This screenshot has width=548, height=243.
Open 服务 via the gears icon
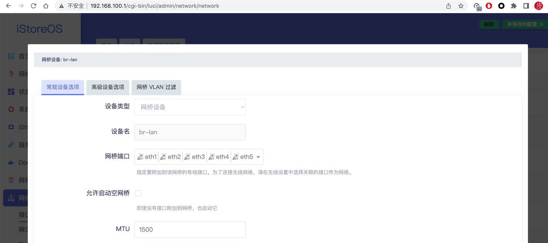[x=11, y=145]
